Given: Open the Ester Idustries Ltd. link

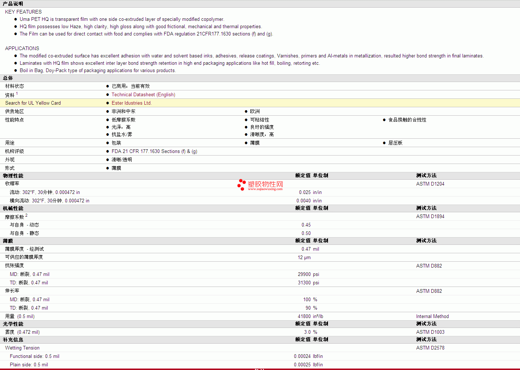Looking at the screenshot, I should coord(132,103).
